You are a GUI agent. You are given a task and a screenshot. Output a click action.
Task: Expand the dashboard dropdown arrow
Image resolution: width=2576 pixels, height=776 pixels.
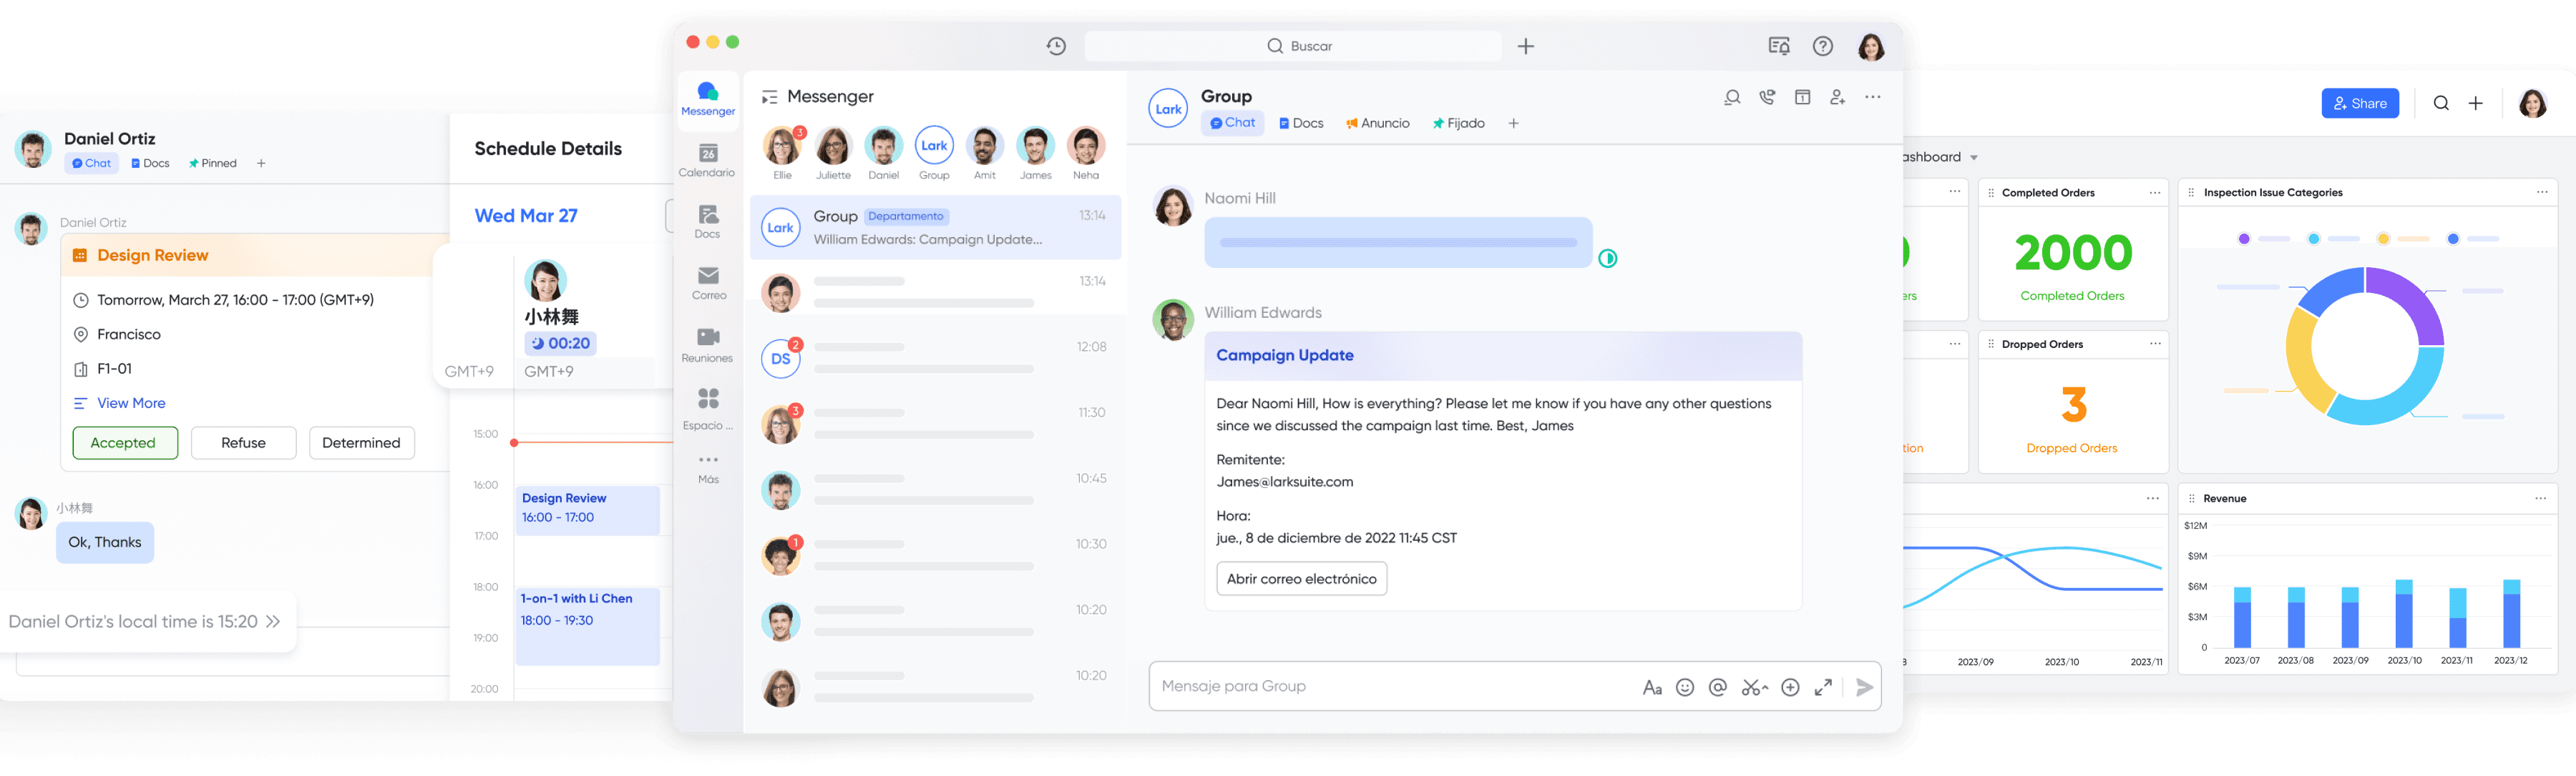1973,158
